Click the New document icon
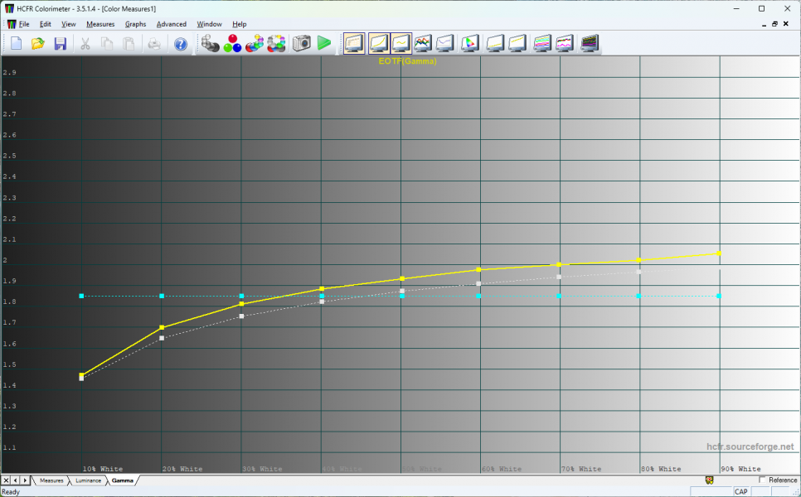This screenshot has width=801, height=497. [16, 43]
